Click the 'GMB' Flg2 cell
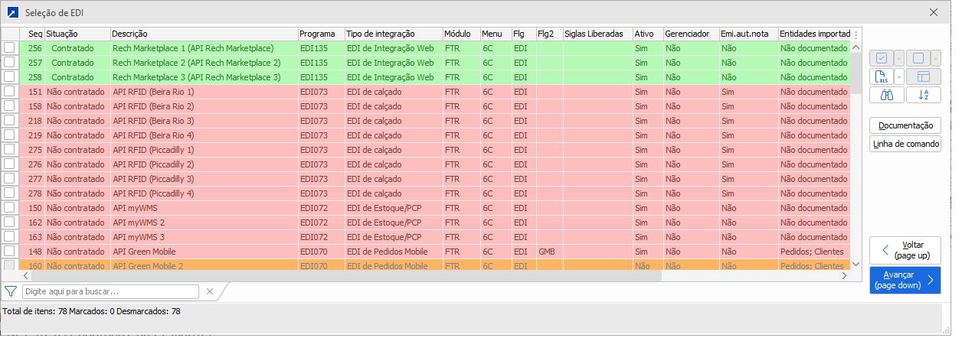 point(549,252)
